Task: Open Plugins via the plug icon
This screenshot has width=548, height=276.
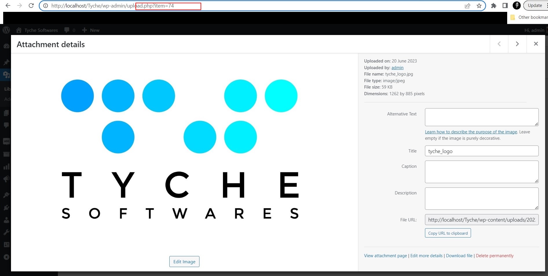Action: (x=6, y=207)
